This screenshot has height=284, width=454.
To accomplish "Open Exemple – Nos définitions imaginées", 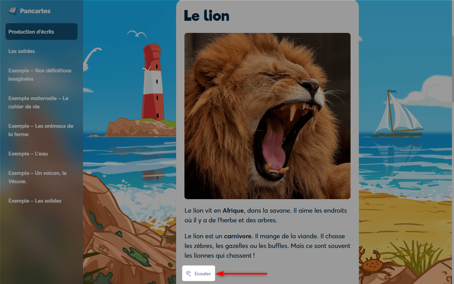I will (x=40, y=75).
